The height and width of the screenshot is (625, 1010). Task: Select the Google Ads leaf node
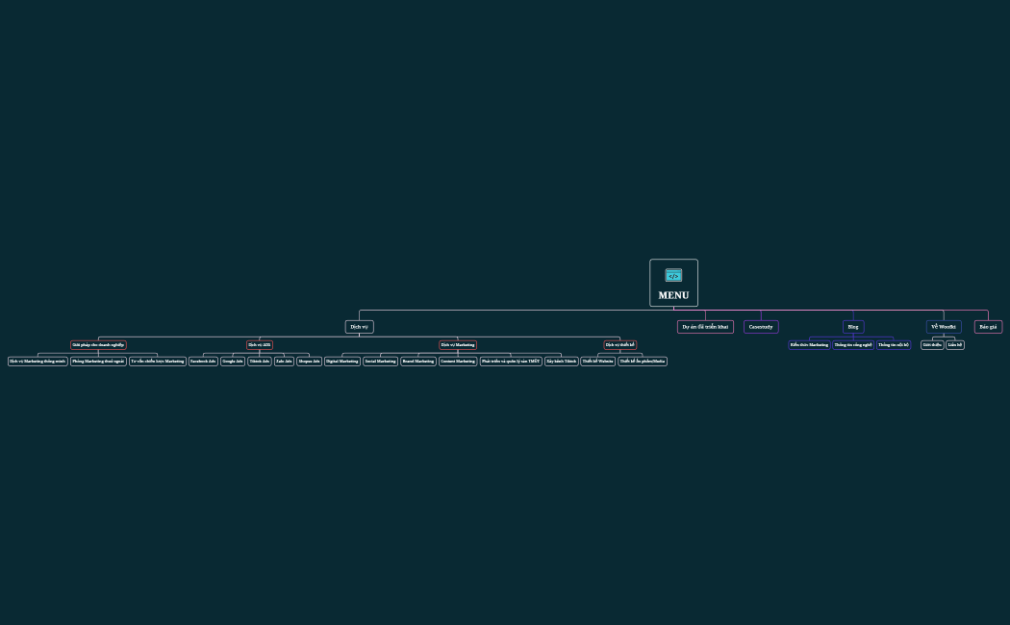(233, 362)
